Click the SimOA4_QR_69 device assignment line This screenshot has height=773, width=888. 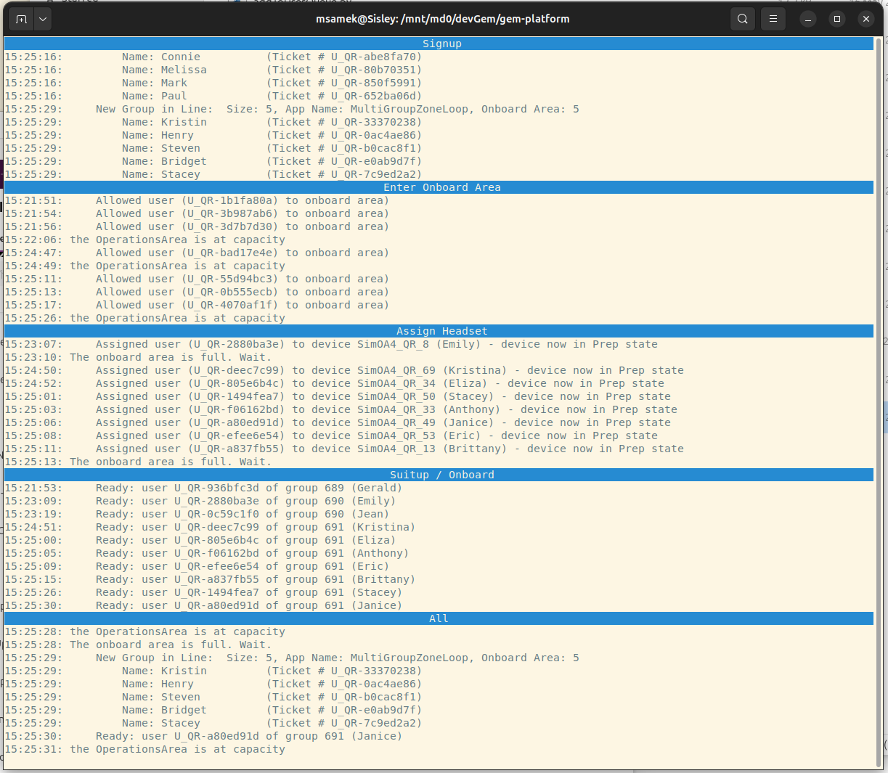[363, 370]
